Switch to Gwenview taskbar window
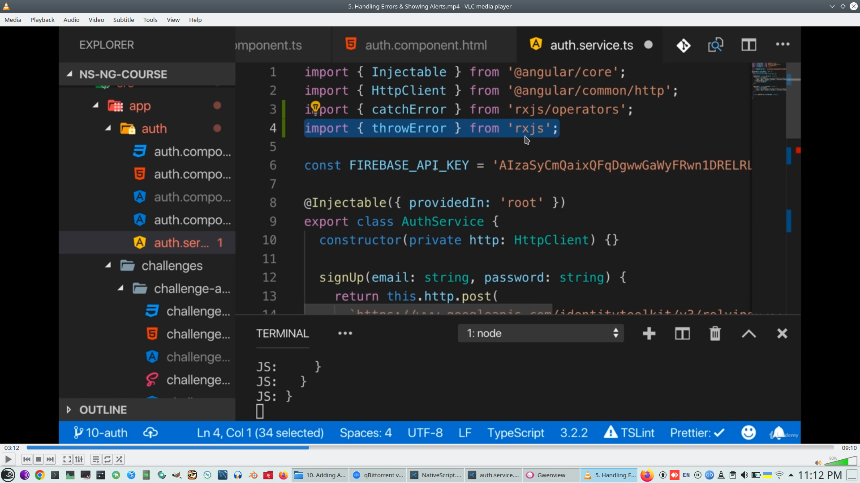The width and height of the screenshot is (860, 483). point(546,475)
